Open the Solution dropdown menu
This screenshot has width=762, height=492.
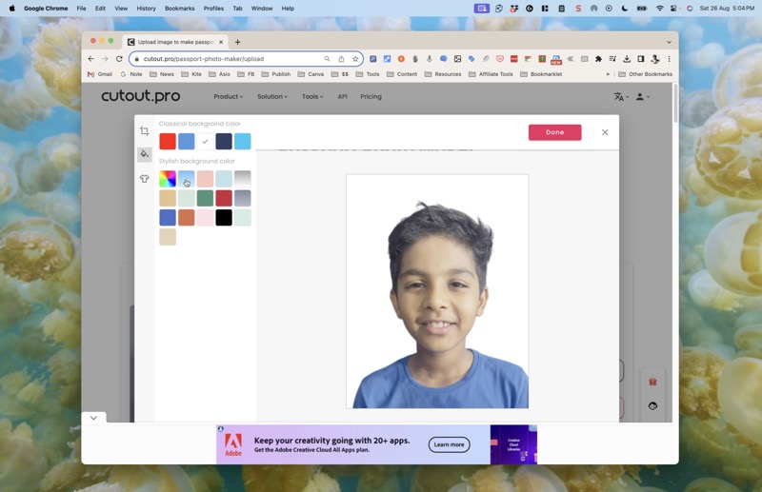coord(272,97)
